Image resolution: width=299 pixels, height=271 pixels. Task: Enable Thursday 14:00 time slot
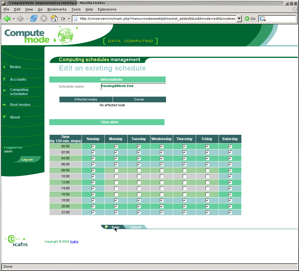click(184, 188)
